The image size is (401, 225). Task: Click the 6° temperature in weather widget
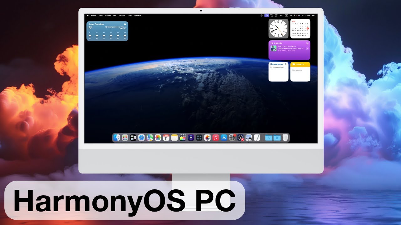click(91, 28)
